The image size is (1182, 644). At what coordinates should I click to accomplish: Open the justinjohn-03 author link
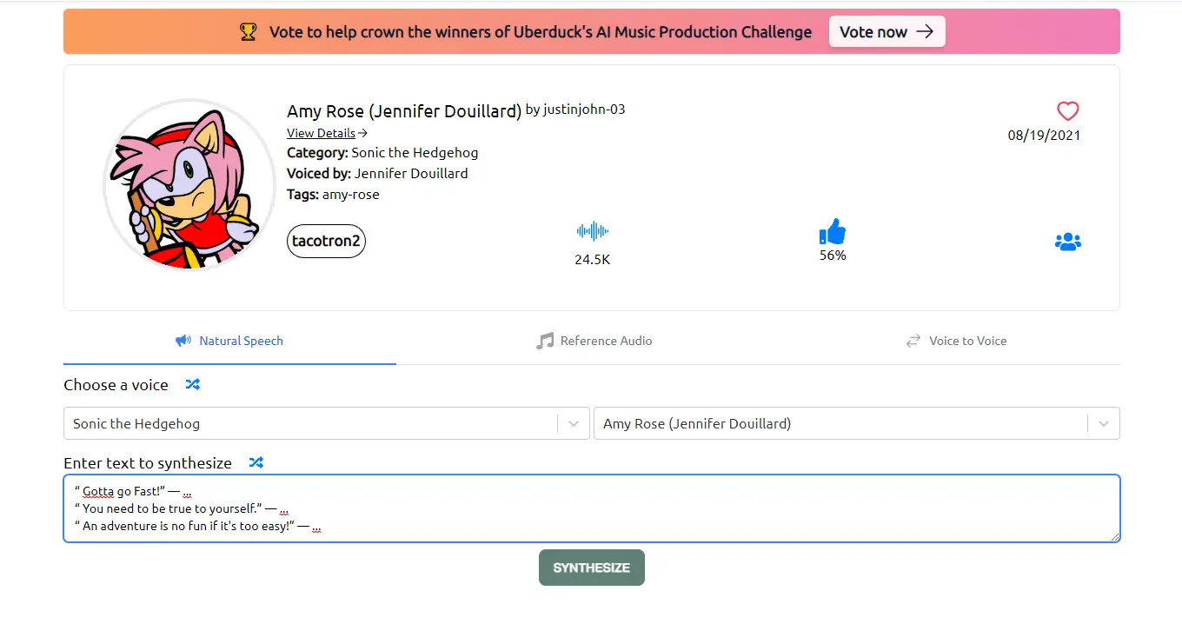(x=584, y=110)
